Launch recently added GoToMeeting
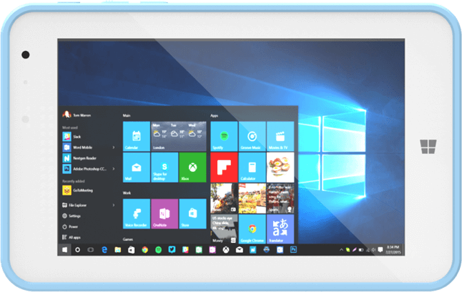462x292 pixels. [78, 191]
